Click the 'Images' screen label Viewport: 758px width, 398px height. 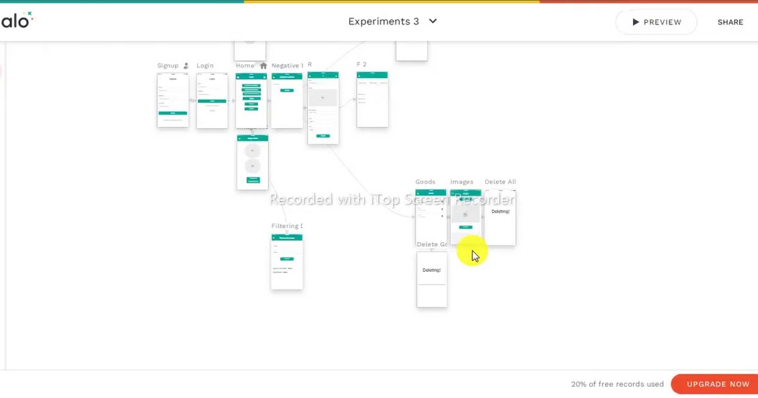coord(462,182)
